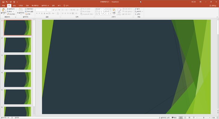Click the New Slide (새 슬라이드) icon
This screenshot has height=119, width=219.
pos(21,10)
